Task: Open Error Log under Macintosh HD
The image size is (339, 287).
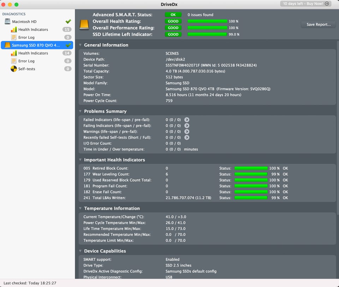Action: 37,37
